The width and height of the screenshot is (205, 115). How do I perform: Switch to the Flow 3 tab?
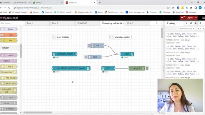coord(138,23)
